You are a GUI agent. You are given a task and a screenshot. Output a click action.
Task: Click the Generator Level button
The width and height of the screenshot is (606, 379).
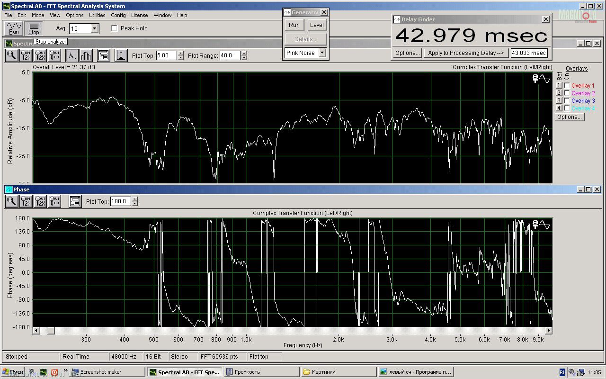click(x=317, y=25)
